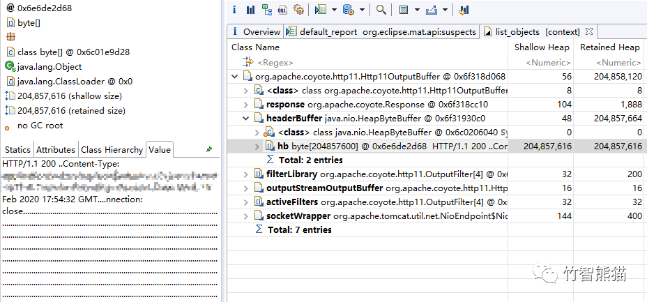Select the Value tab in inspector

click(160, 149)
